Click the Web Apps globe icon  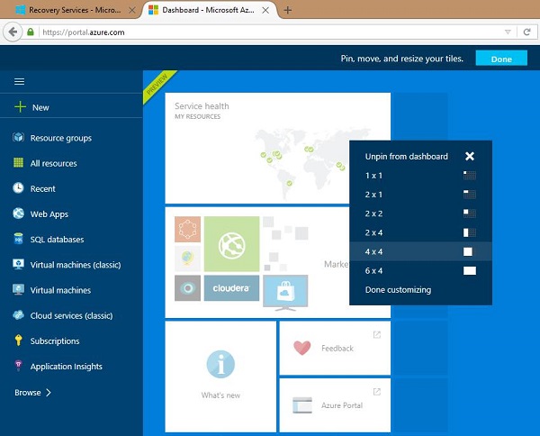click(18, 214)
